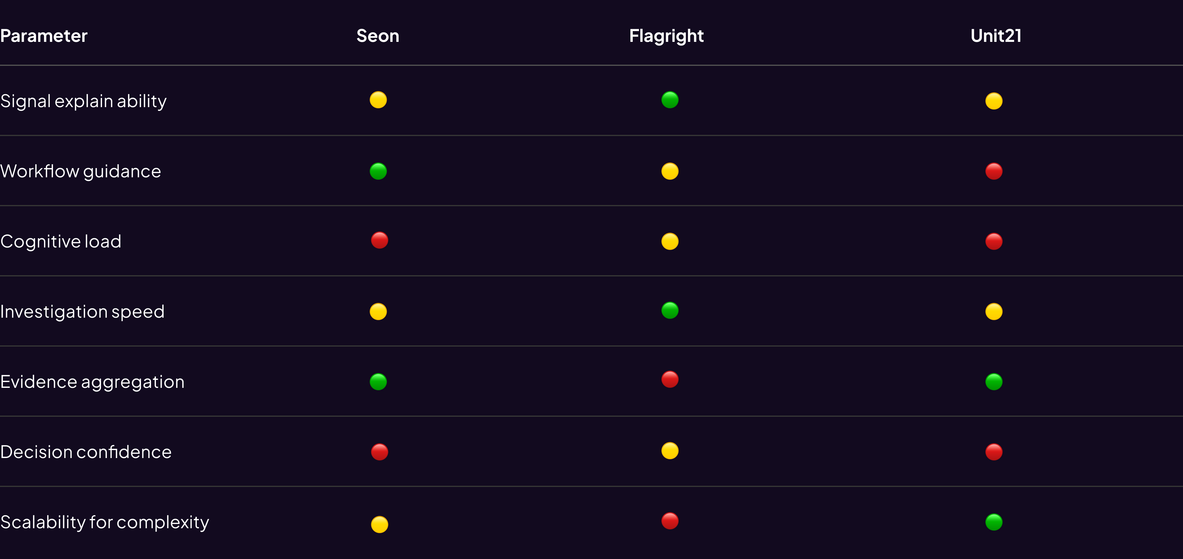1183x559 pixels.
Task: Click Seon's yellow Scalability for complexity dot
Action: pyautogui.click(x=379, y=524)
